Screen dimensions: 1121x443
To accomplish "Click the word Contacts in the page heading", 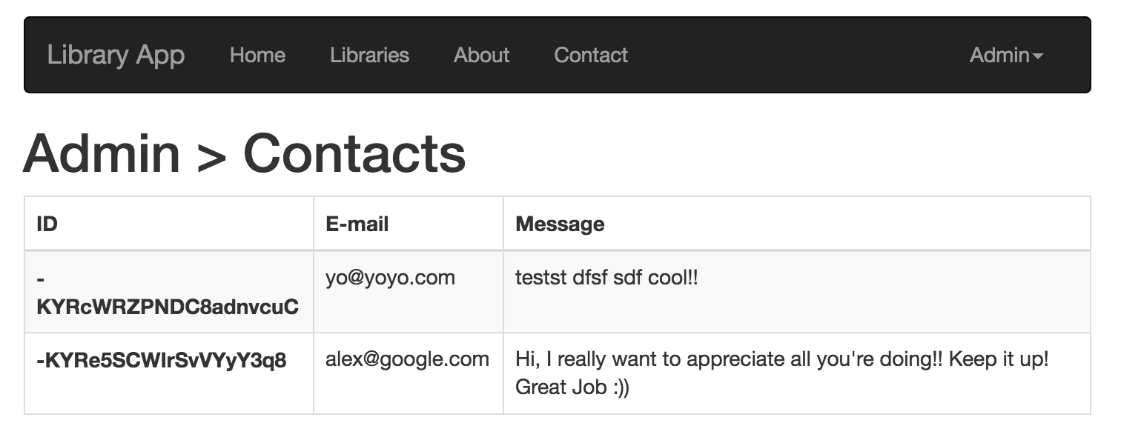I will [354, 153].
